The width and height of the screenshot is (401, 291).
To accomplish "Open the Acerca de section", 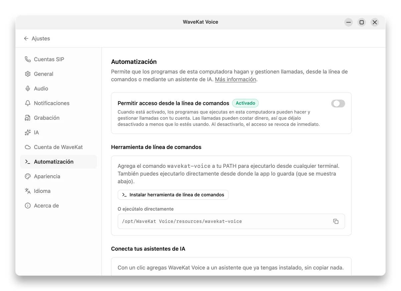I will point(58,206).
